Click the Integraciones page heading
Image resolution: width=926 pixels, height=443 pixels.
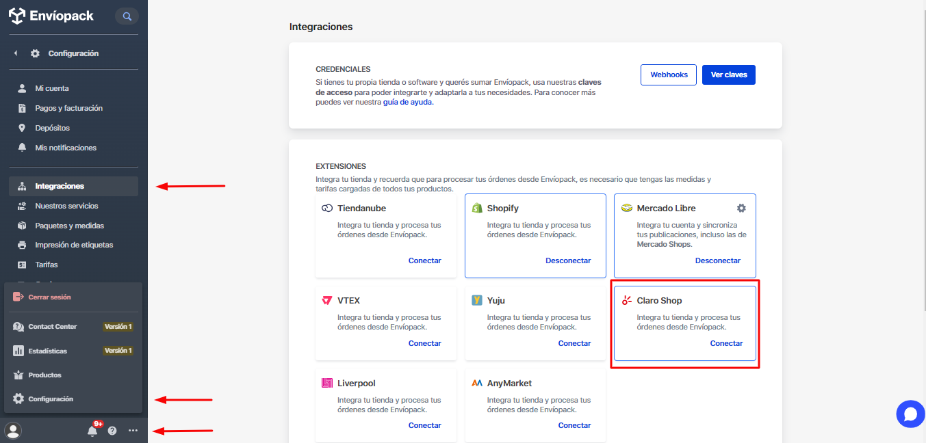(x=321, y=27)
